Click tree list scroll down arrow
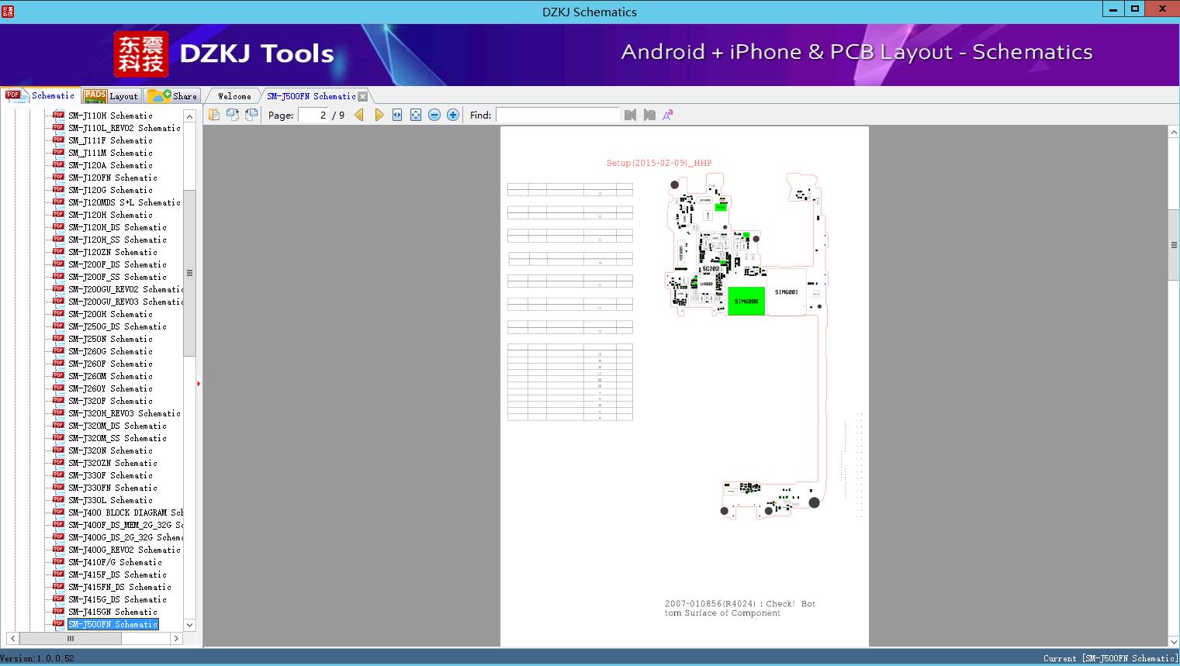The height and width of the screenshot is (666, 1180). 189,625
